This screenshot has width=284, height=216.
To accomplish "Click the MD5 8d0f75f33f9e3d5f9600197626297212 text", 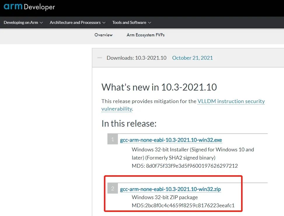I will 185,166.
